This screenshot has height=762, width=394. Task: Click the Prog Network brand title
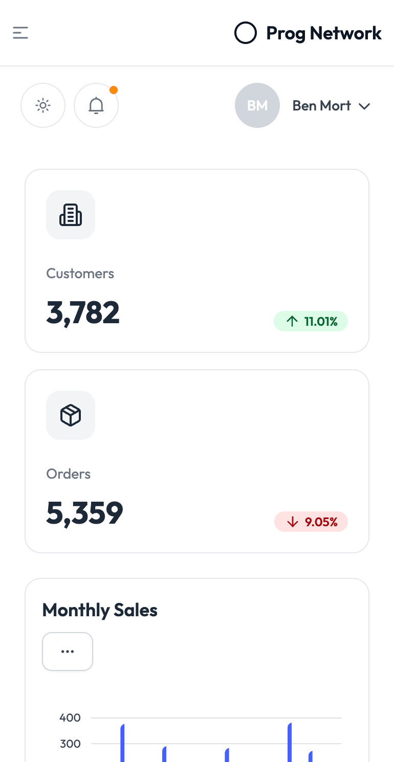click(323, 33)
